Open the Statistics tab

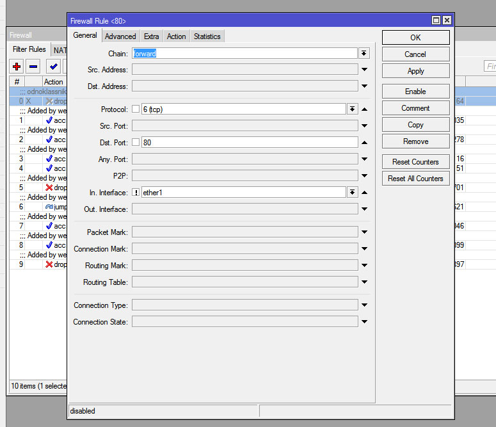pos(207,36)
